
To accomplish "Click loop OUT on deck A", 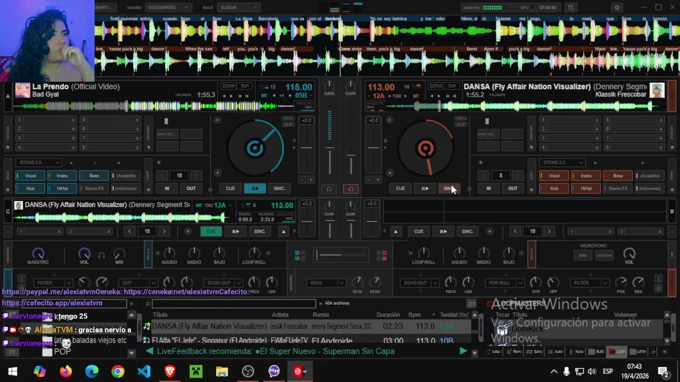I will (x=191, y=188).
